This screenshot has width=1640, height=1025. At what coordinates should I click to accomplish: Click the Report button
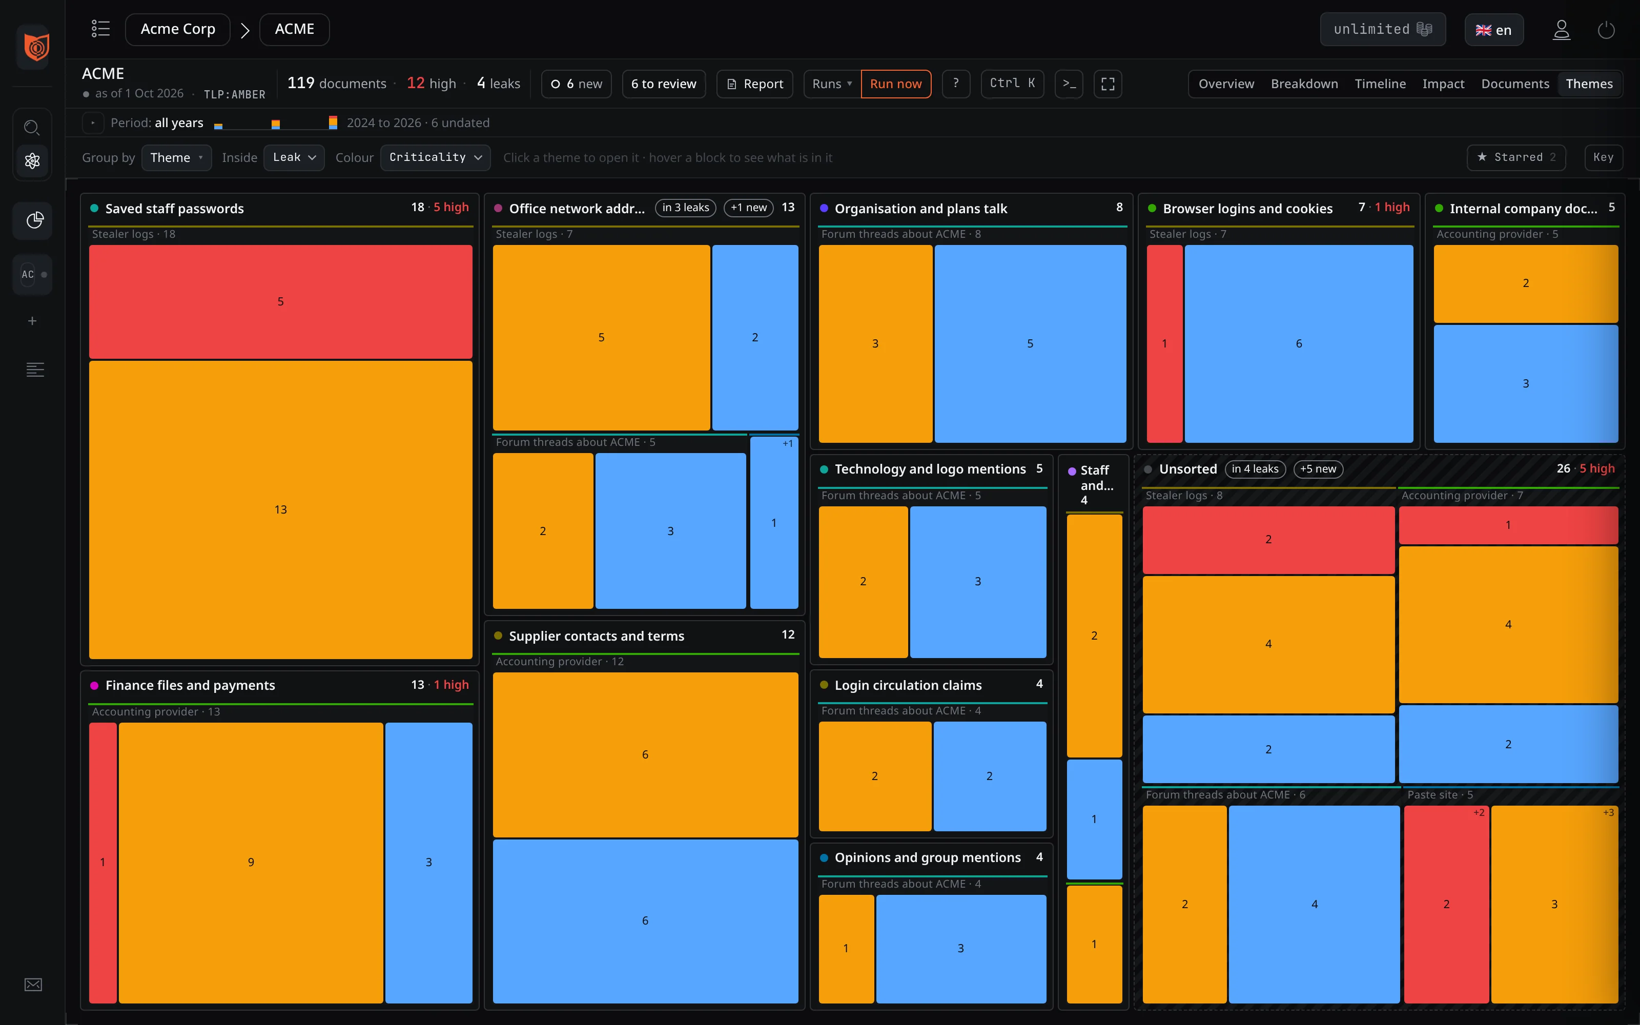[754, 84]
